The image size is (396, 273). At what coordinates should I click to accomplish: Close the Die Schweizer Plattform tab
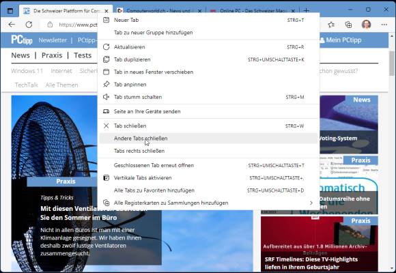(x=107, y=11)
